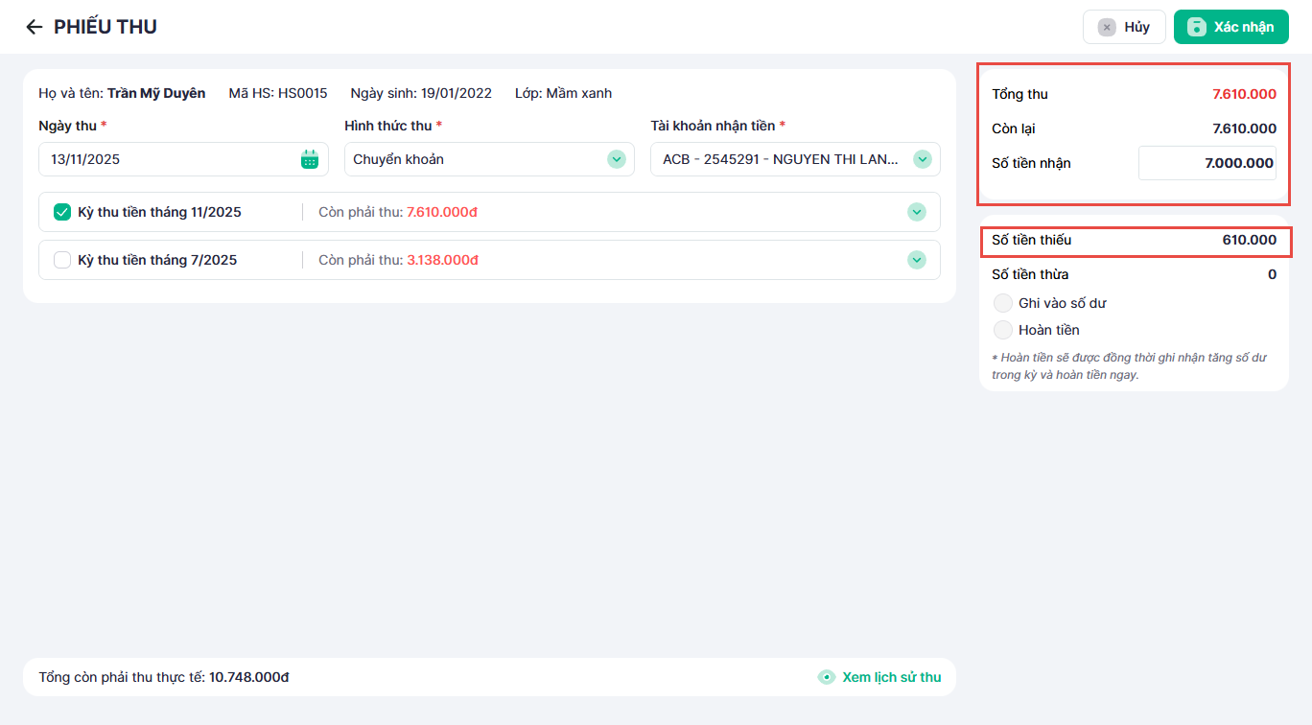
Task: Click the back arrow beside PHIẾU THU
Action: tap(35, 27)
